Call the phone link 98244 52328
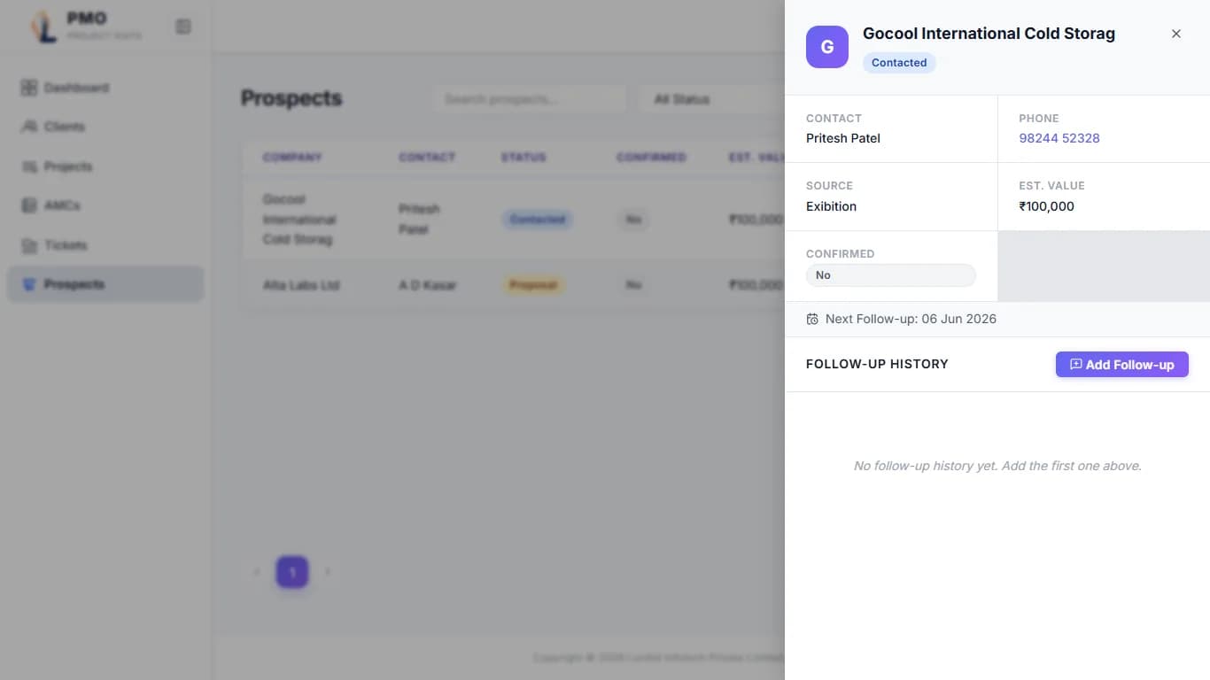The width and height of the screenshot is (1210, 680). pyautogui.click(x=1059, y=138)
